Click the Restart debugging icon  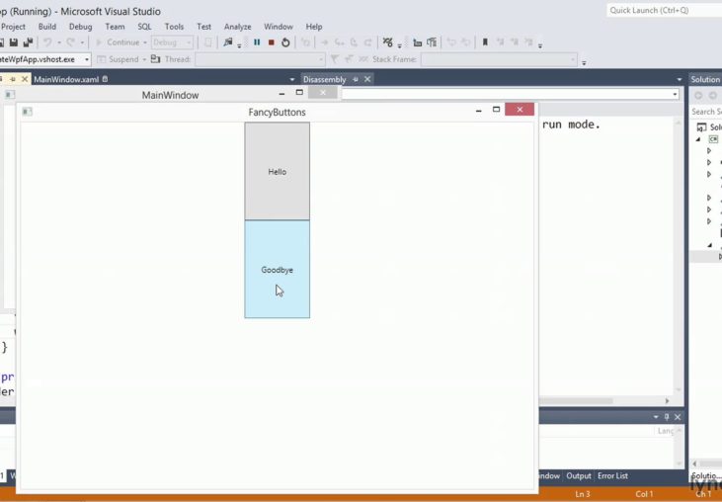coord(285,42)
